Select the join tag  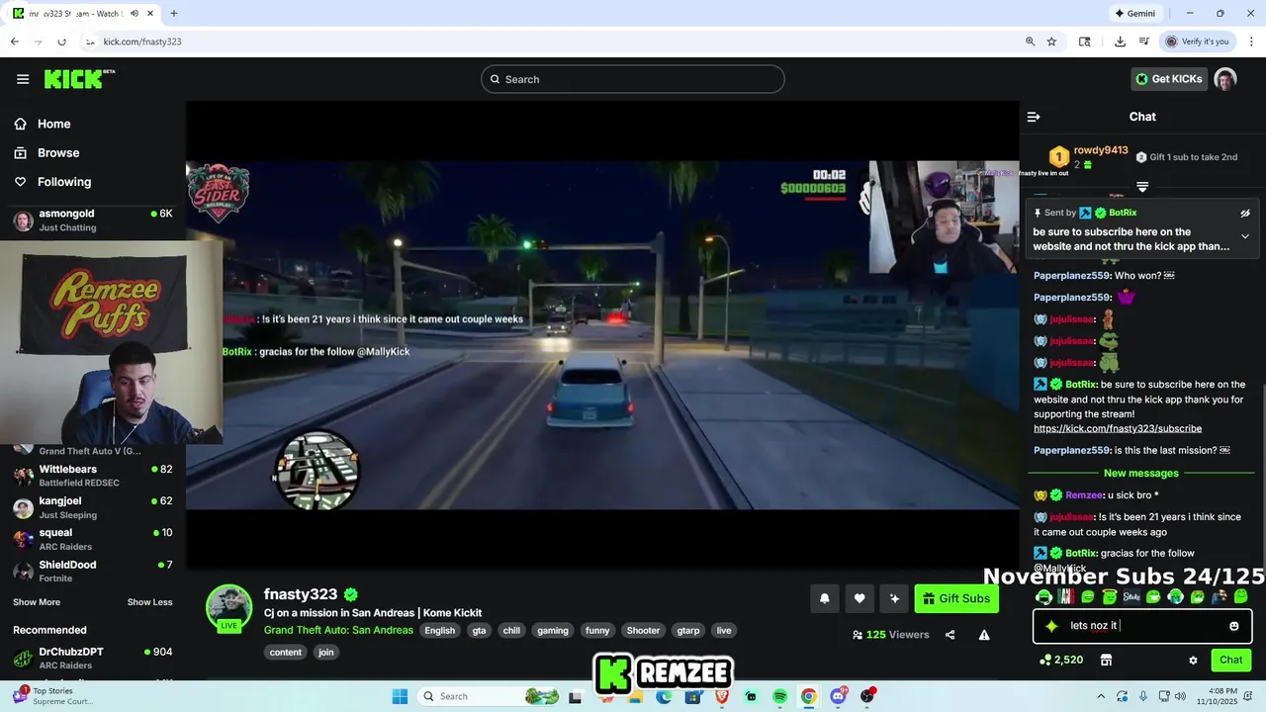click(x=325, y=652)
